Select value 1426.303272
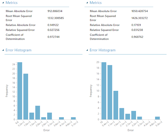The image size is (168, 133). (x=139, y=18)
